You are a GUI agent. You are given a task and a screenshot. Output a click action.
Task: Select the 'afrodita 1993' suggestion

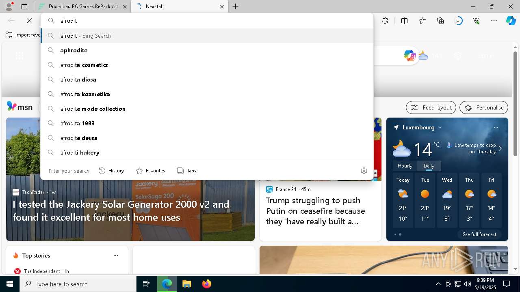207,123
